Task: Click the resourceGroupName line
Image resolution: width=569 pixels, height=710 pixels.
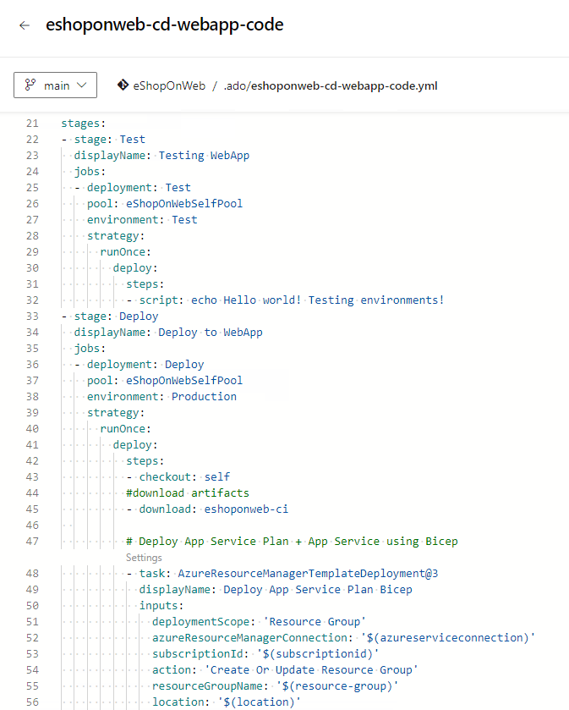Action: [x=275, y=686]
